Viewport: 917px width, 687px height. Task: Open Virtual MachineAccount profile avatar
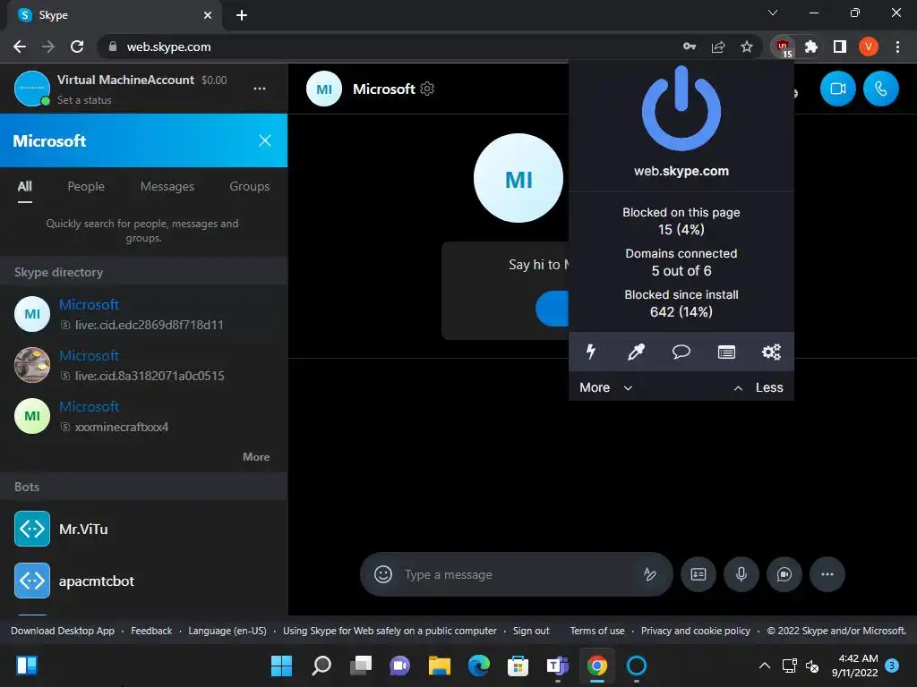coord(31,89)
